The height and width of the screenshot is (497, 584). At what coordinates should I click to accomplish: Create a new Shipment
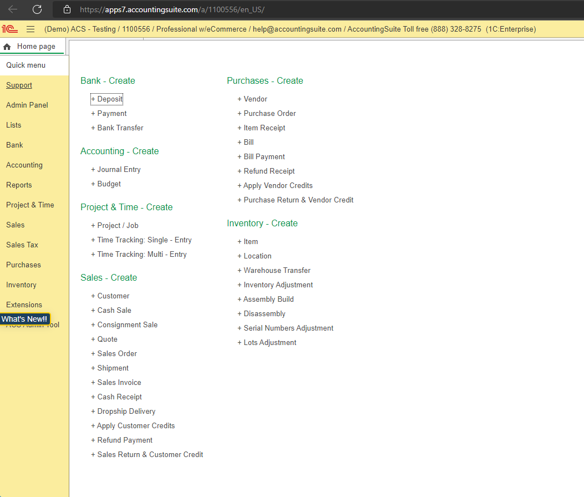[x=110, y=368]
